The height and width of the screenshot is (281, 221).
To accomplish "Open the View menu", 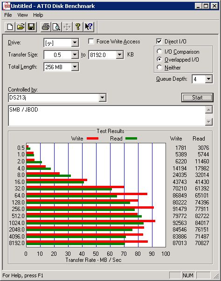I will click(x=22, y=15).
